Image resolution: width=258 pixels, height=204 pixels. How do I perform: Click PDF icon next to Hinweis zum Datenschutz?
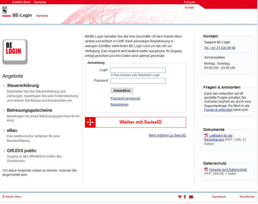coord(206,169)
